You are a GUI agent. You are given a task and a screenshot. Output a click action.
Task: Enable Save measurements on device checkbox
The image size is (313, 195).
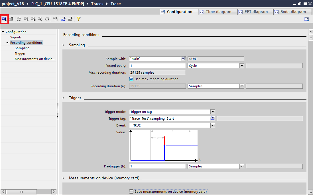click(131, 191)
